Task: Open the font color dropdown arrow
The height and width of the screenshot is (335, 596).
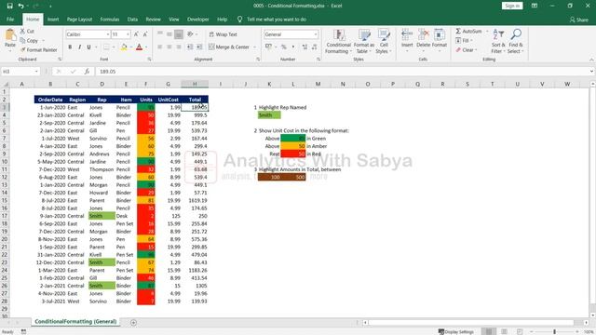Action: [x=146, y=47]
